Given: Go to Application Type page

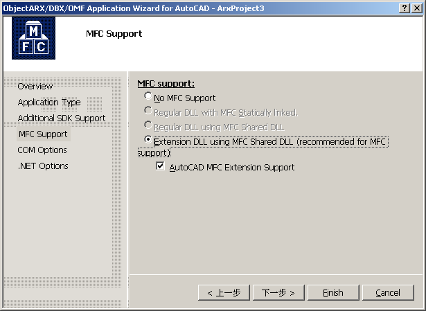Looking at the screenshot, I should pyautogui.click(x=49, y=103).
